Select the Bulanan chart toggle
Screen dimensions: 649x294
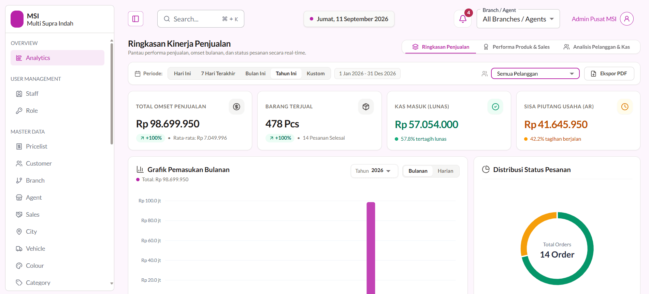pos(418,171)
